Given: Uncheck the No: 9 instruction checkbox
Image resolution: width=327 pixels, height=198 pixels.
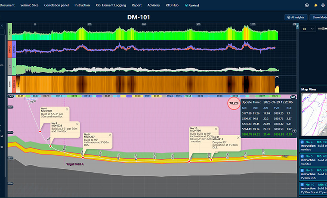Looking at the screenshot, I should 302,170.
